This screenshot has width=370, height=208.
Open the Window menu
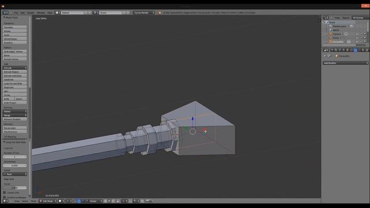[x=40, y=13]
